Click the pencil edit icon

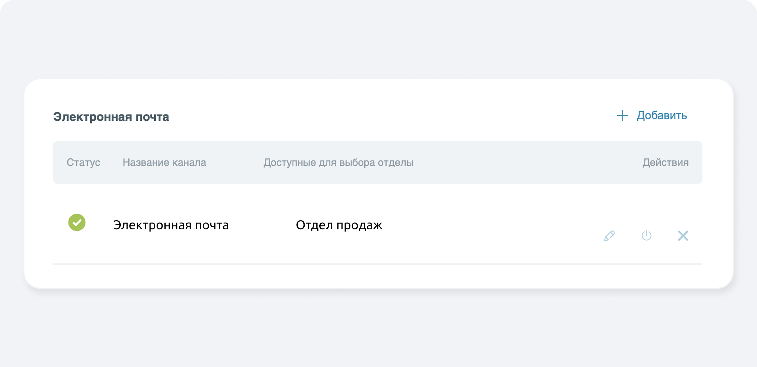pos(609,236)
